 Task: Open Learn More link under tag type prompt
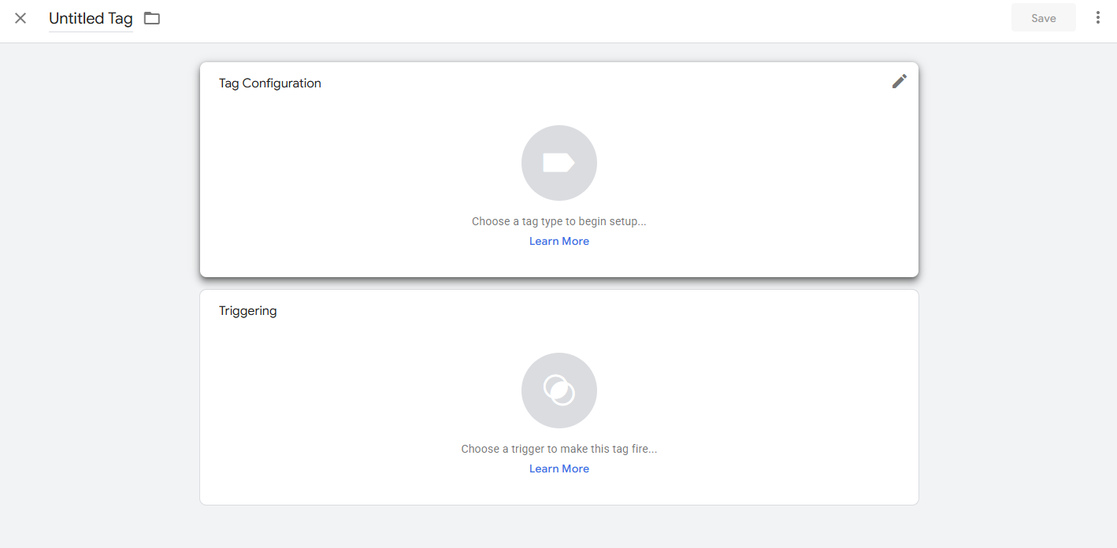point(559,242)
